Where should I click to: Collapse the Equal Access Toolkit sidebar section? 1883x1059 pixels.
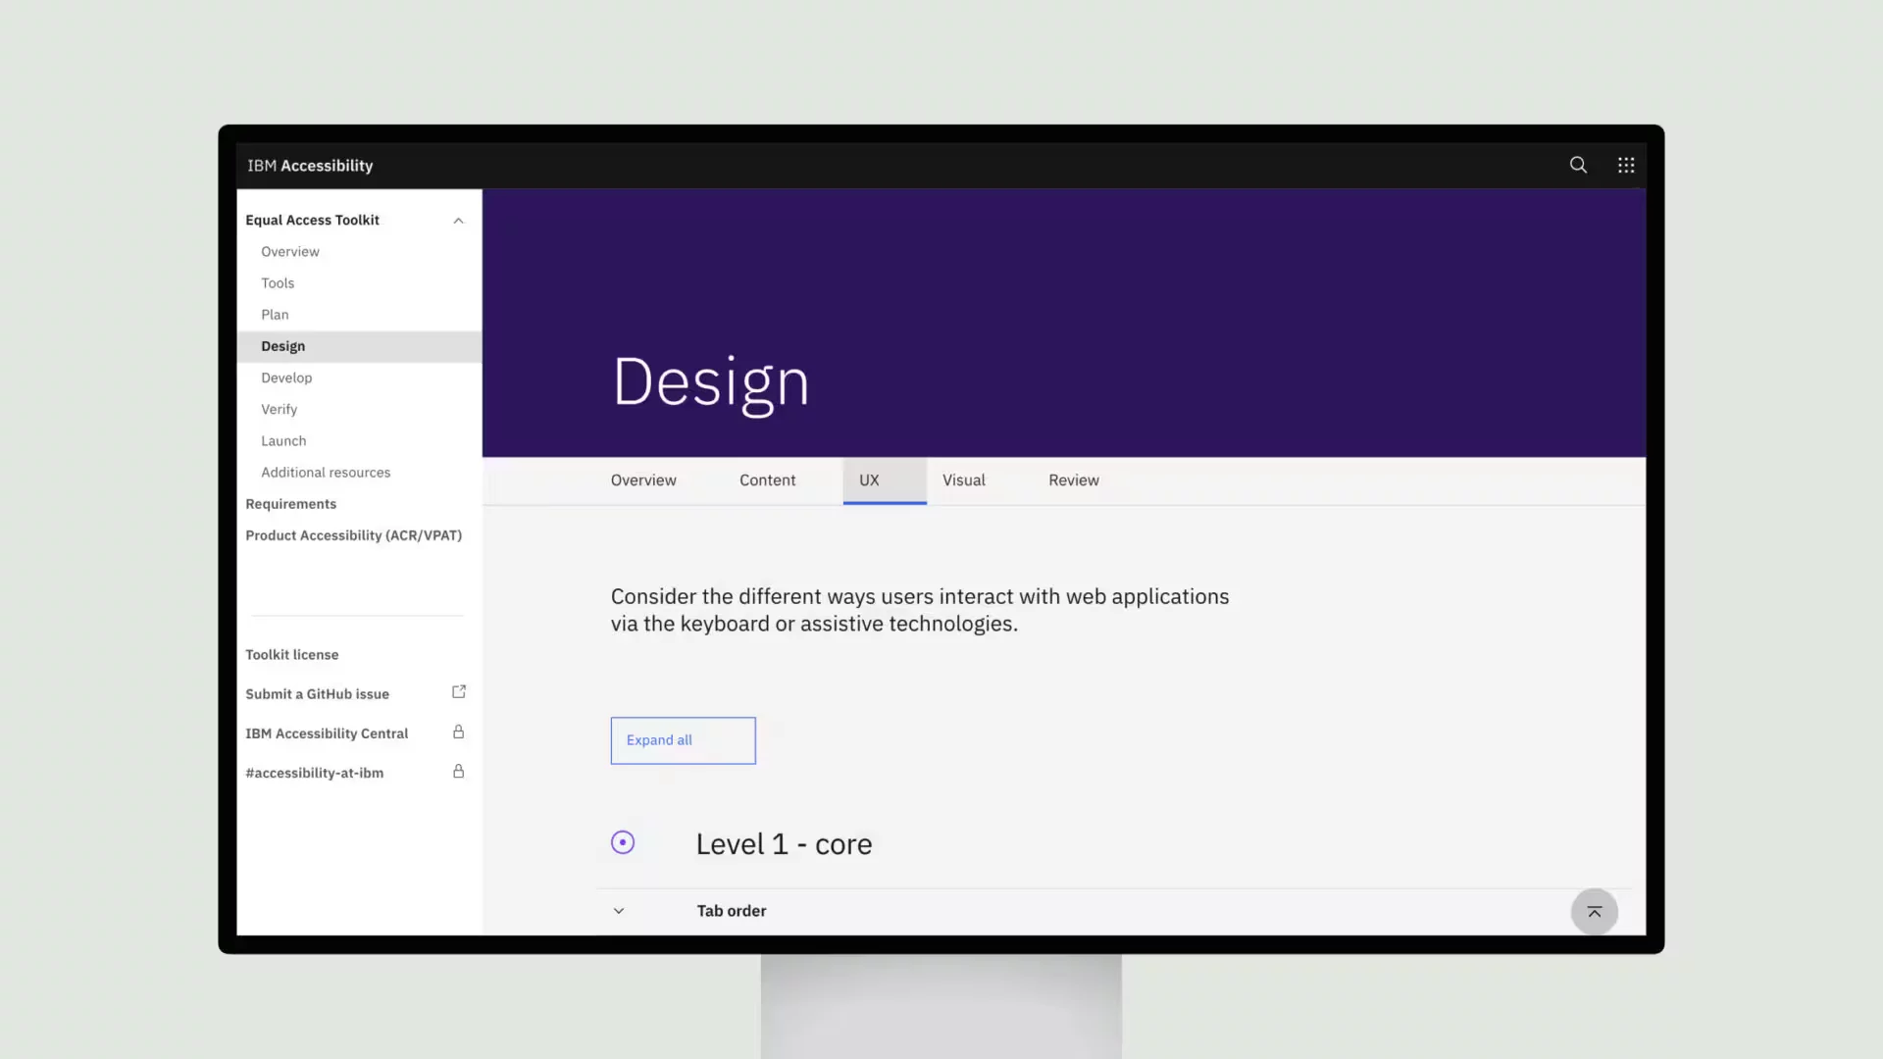coord(459,220)
